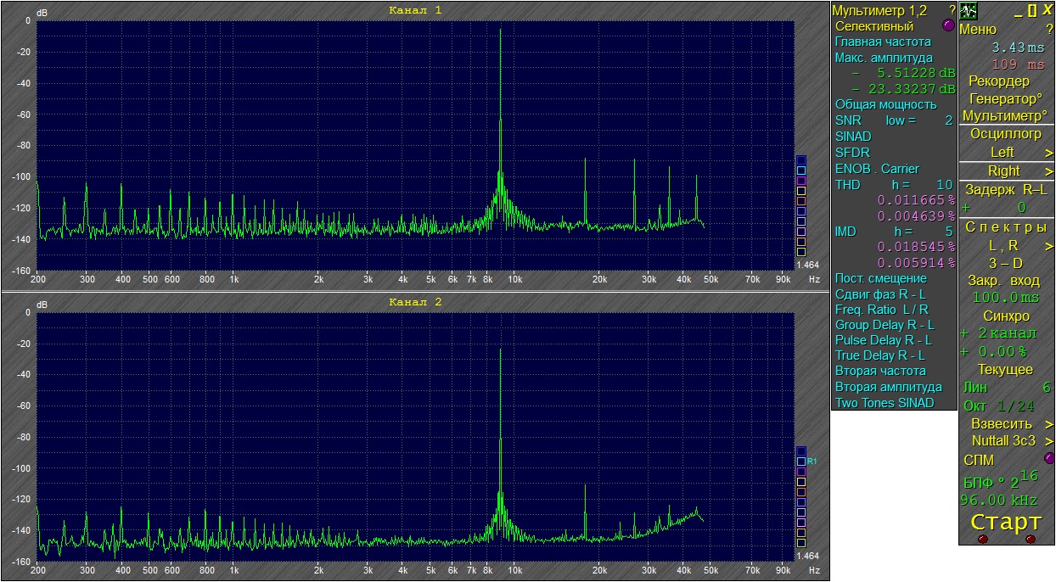Click the SNR low value 2
This screenshot has width=1056, height=582.
tap(949, 120)
